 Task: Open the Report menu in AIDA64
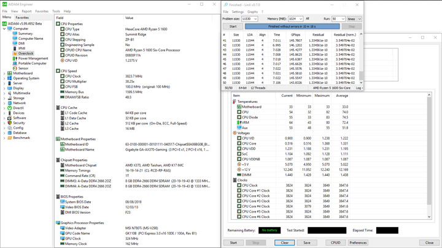tap(26, 11)
